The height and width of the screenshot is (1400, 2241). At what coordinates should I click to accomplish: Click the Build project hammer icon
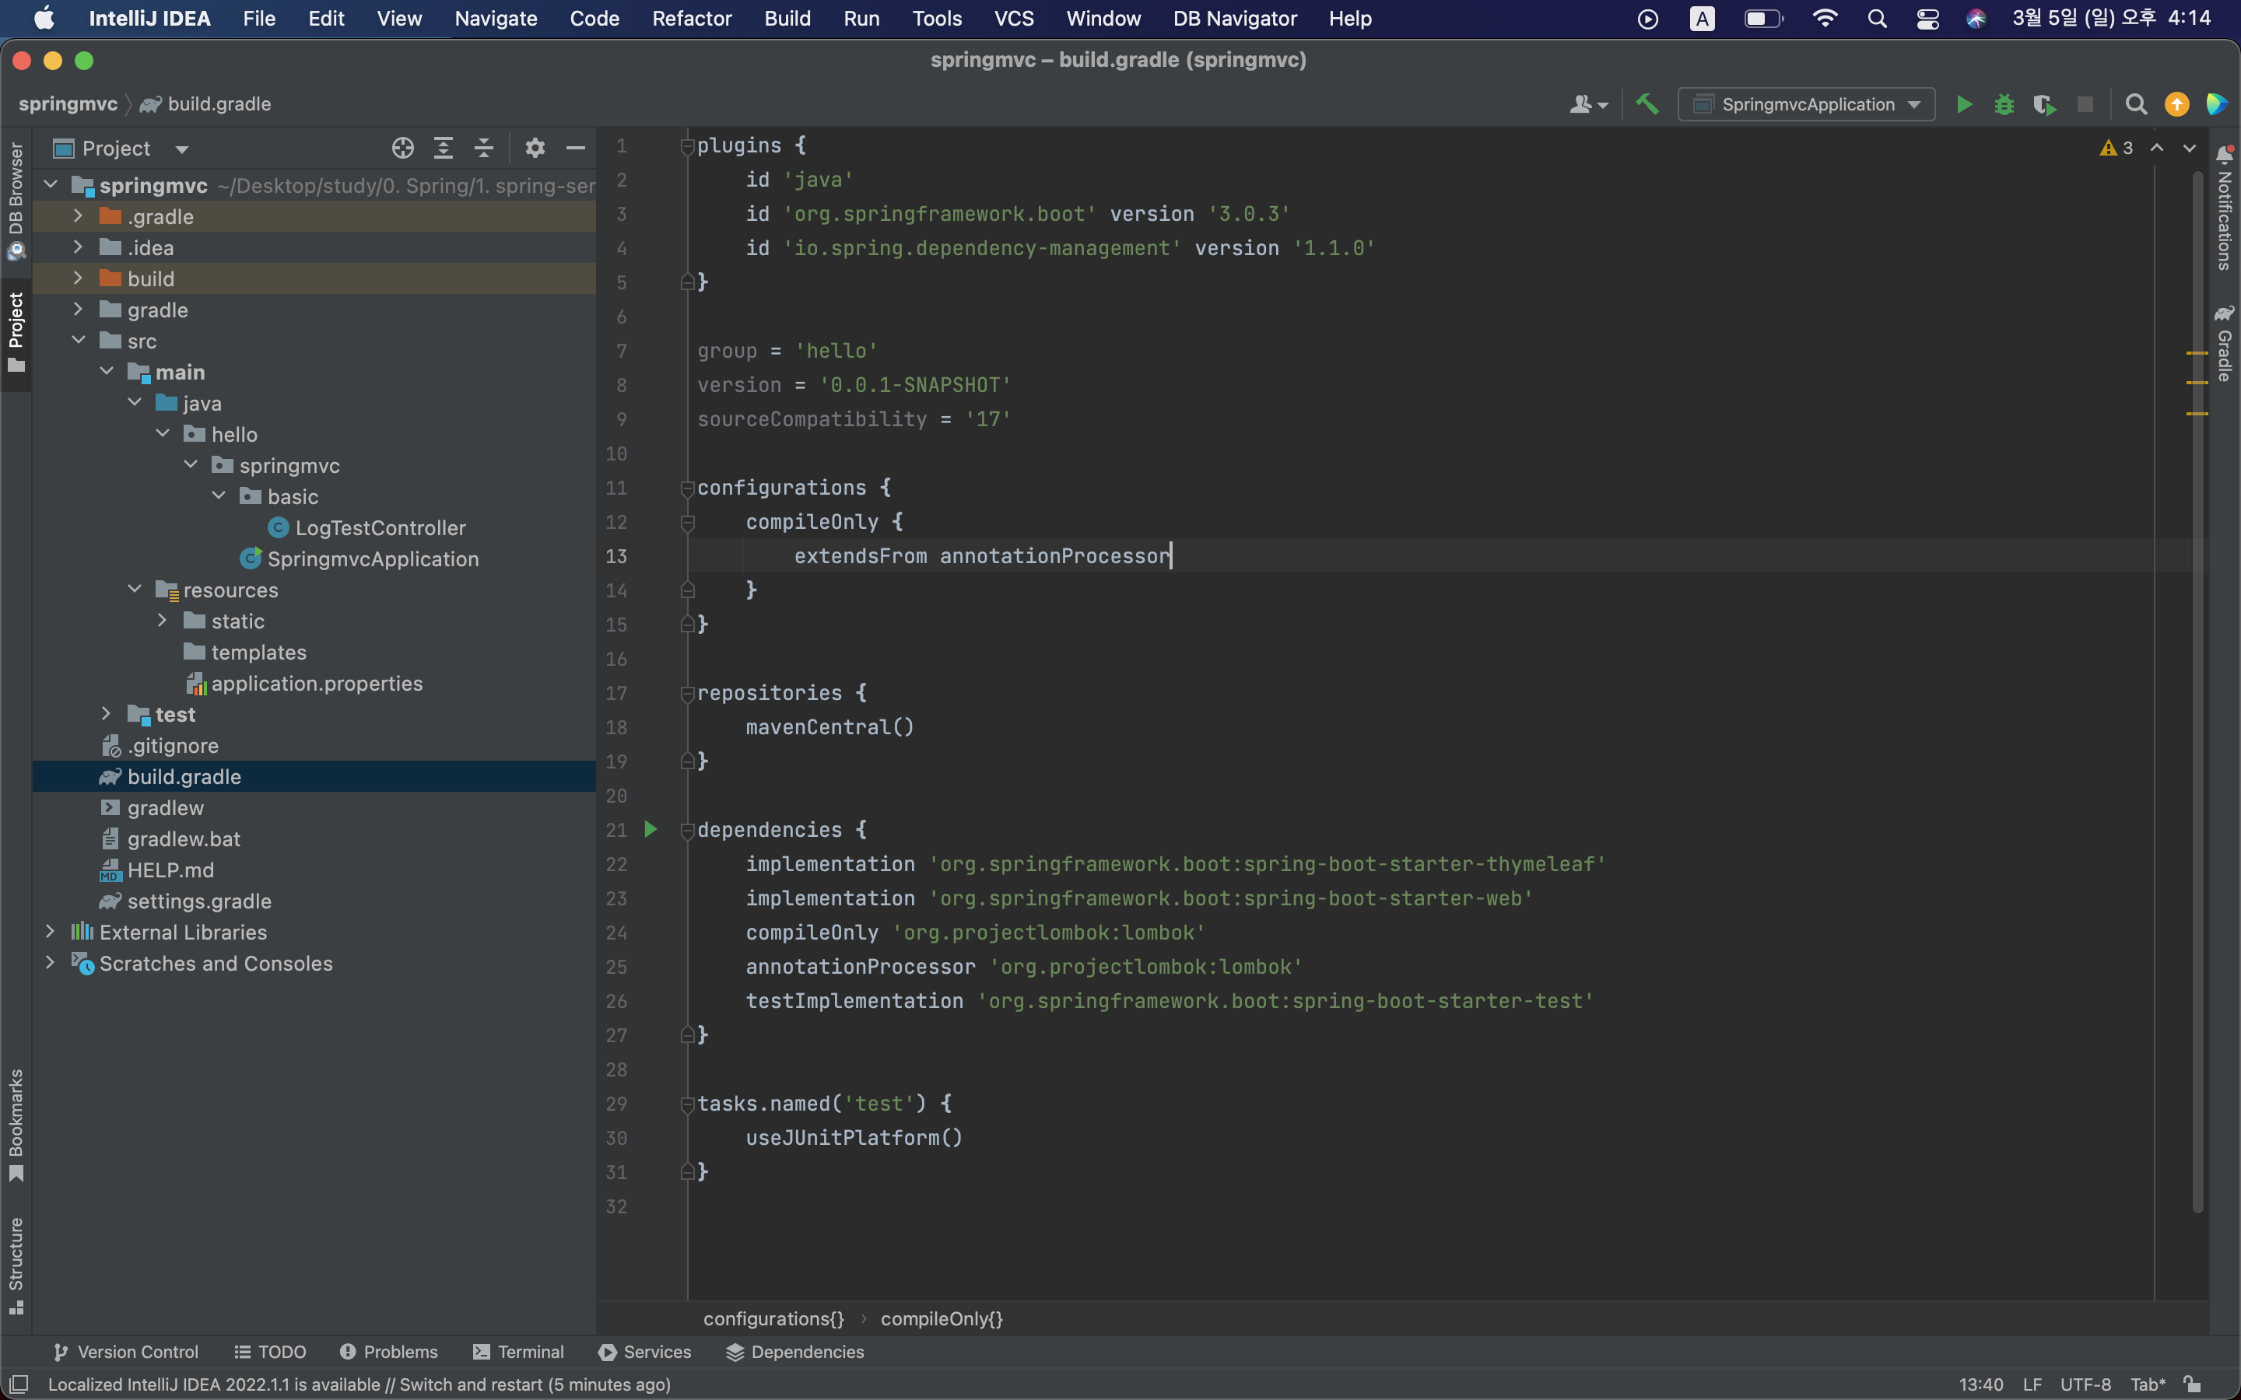[1647, 105]
